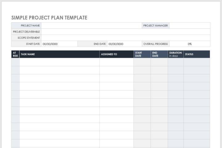The image size is (222, 148).
Task: Select the At Risk column header
Action: (15, 54)
